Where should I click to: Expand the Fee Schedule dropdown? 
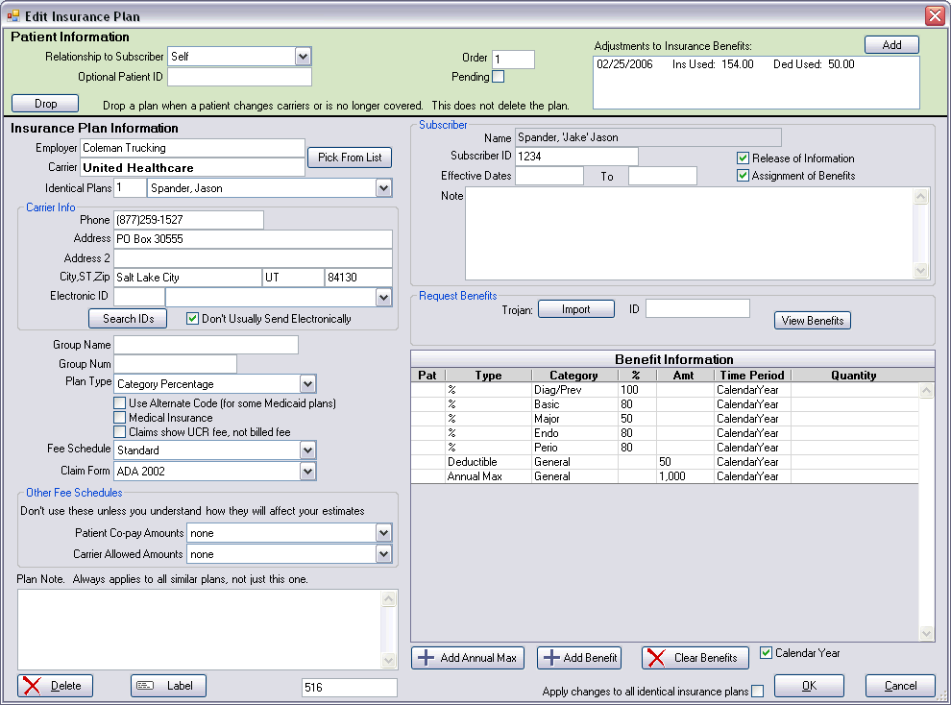click(306, 450)
